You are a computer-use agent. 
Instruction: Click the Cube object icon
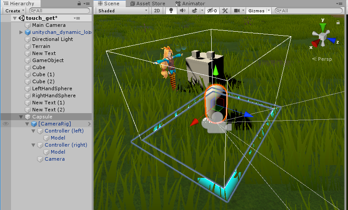(28, 67)
